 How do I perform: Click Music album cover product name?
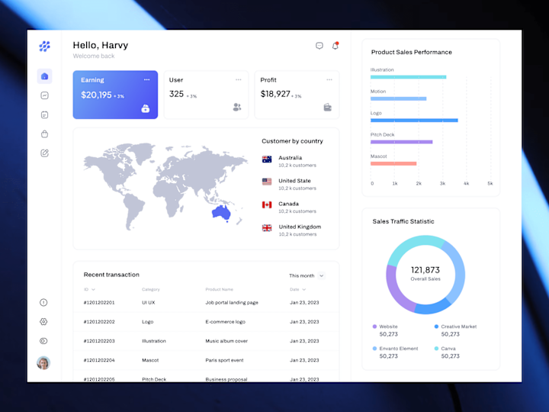pyautogui.click(x=226, y=341)
